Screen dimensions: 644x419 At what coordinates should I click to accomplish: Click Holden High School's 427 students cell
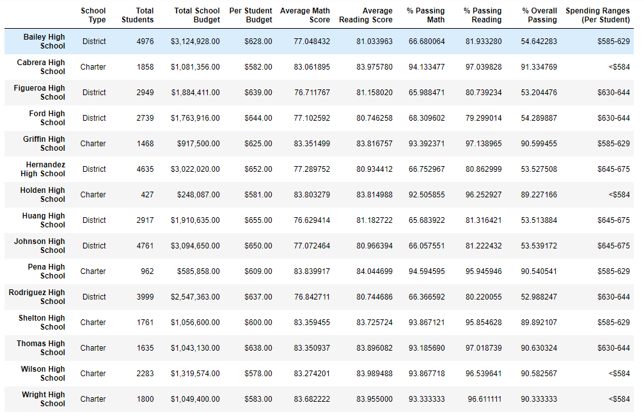point(148,195)
